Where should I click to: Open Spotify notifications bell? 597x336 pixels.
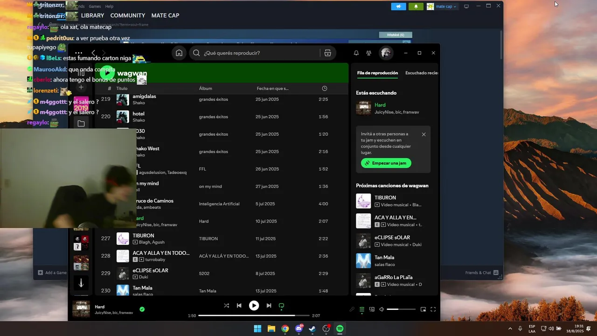click(356, 53)
